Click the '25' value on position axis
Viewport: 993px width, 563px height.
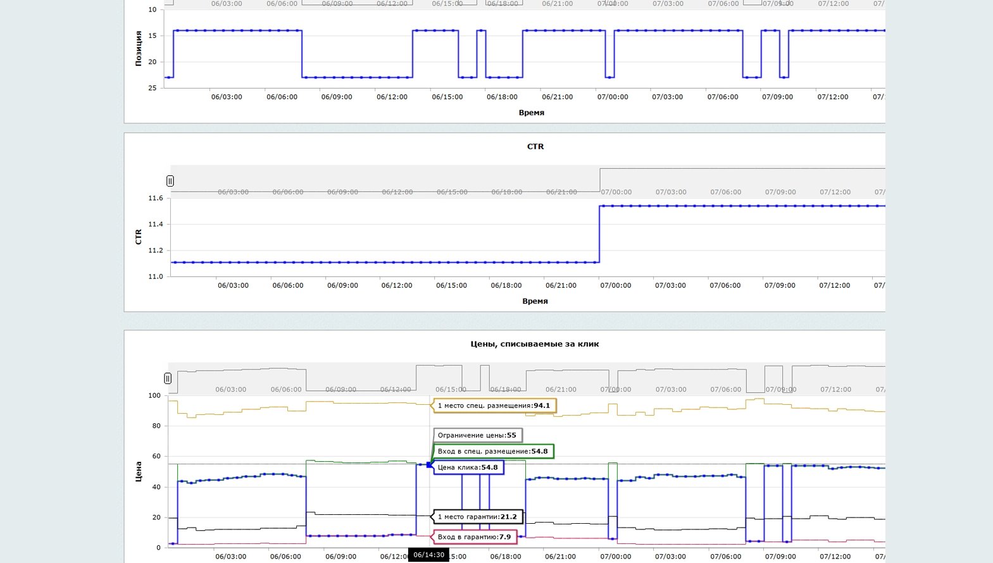pyautogui.click(x=153, y=88)
